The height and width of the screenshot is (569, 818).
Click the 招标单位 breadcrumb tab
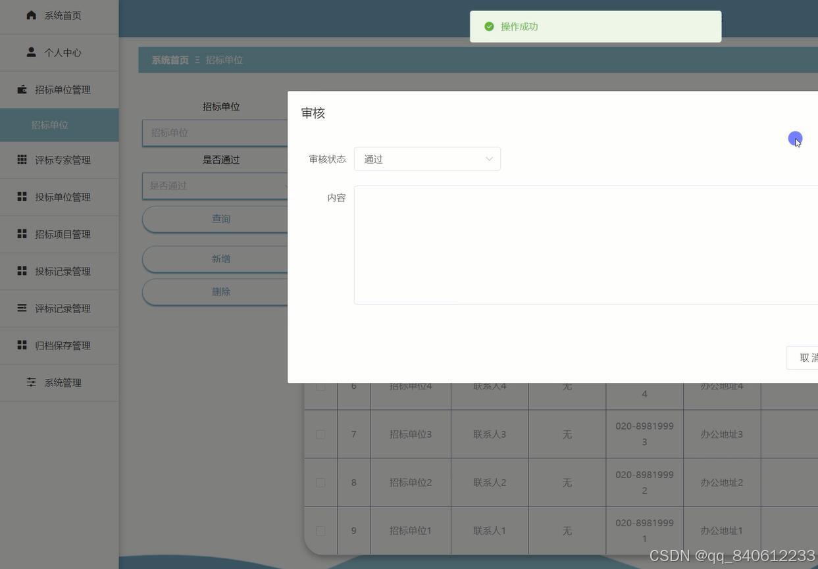224,59
